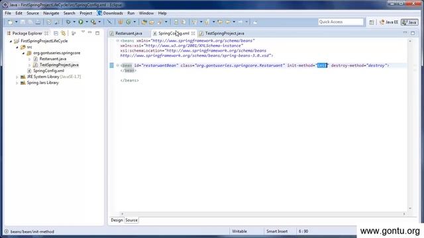Collapse the org.gontuseries.springcore package node

point(23,53)
